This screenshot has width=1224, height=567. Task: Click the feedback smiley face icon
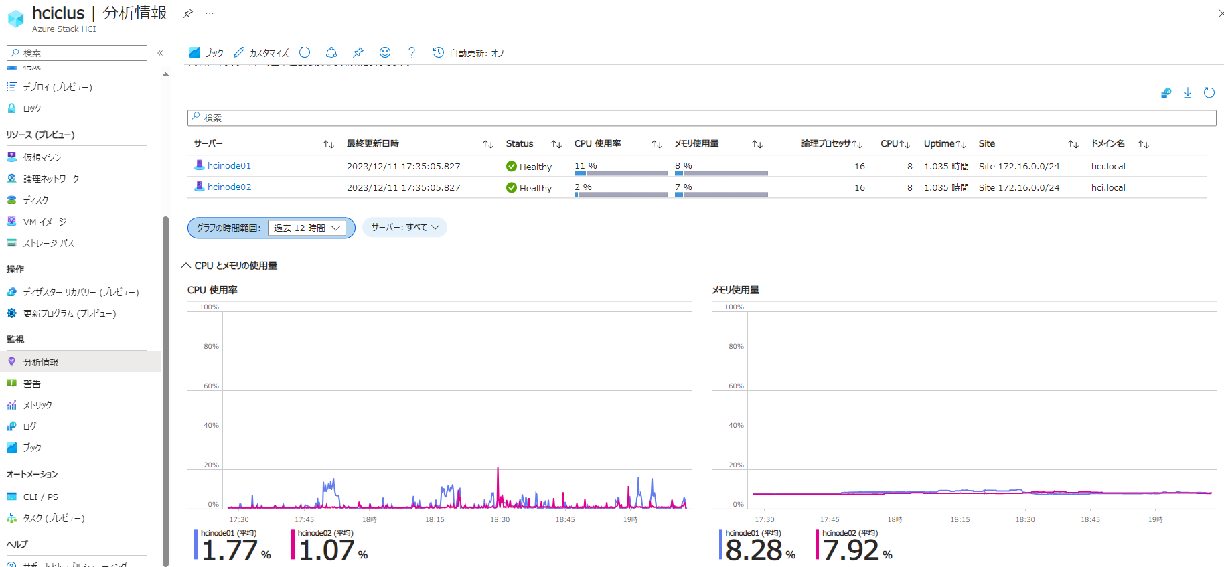point(385,52)
